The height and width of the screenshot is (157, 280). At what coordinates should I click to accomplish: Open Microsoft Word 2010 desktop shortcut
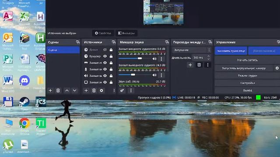(x=8, y=84)
